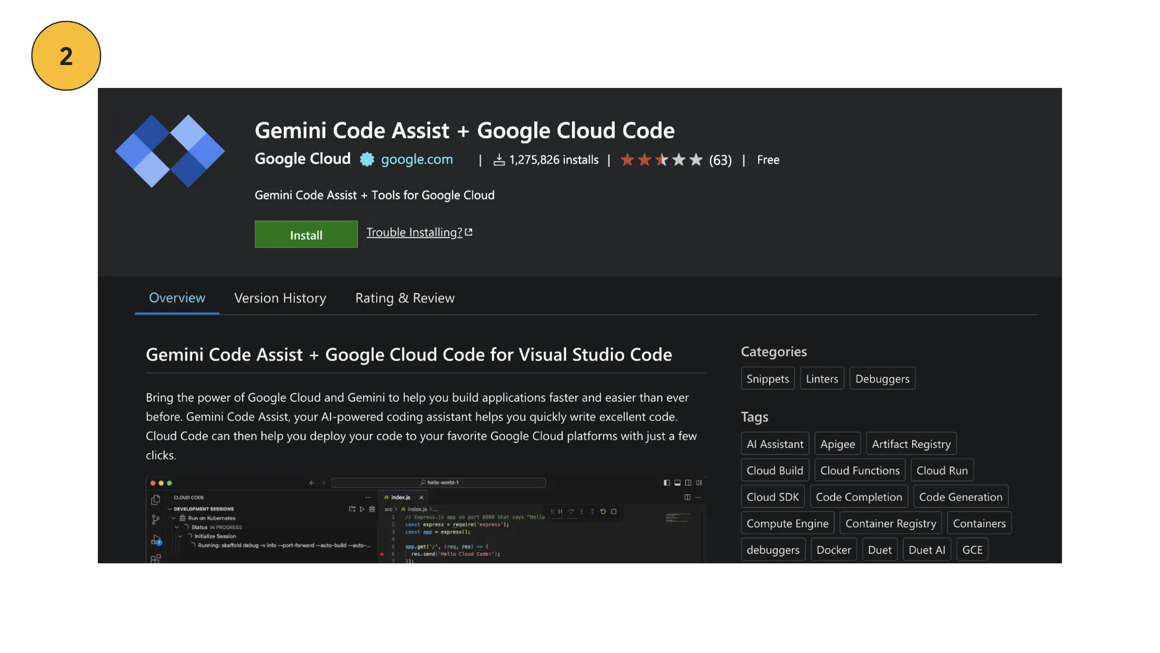Click the Container Registry tag
This screenshot has height=653, width=1160.
[x=890, y=524]
